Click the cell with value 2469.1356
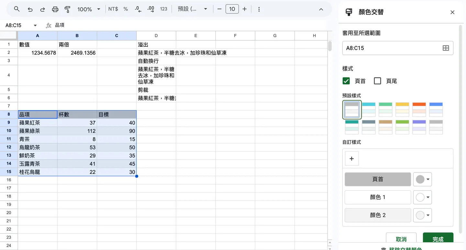The width and height of the screenshot is (466, 250). (77, 53)
